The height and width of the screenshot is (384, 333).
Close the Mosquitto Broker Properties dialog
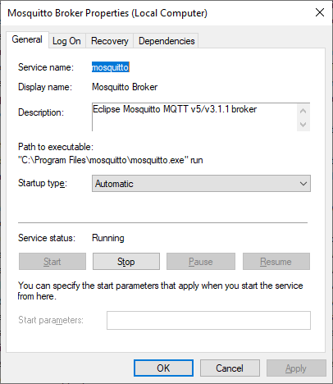tap(320, 12)
